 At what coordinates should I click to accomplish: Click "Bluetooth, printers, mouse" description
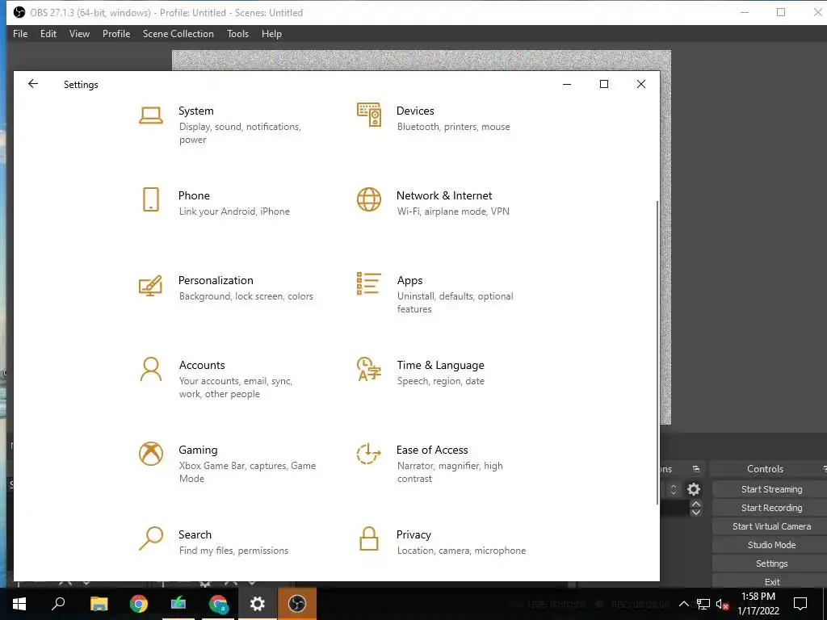coord(454,127)
